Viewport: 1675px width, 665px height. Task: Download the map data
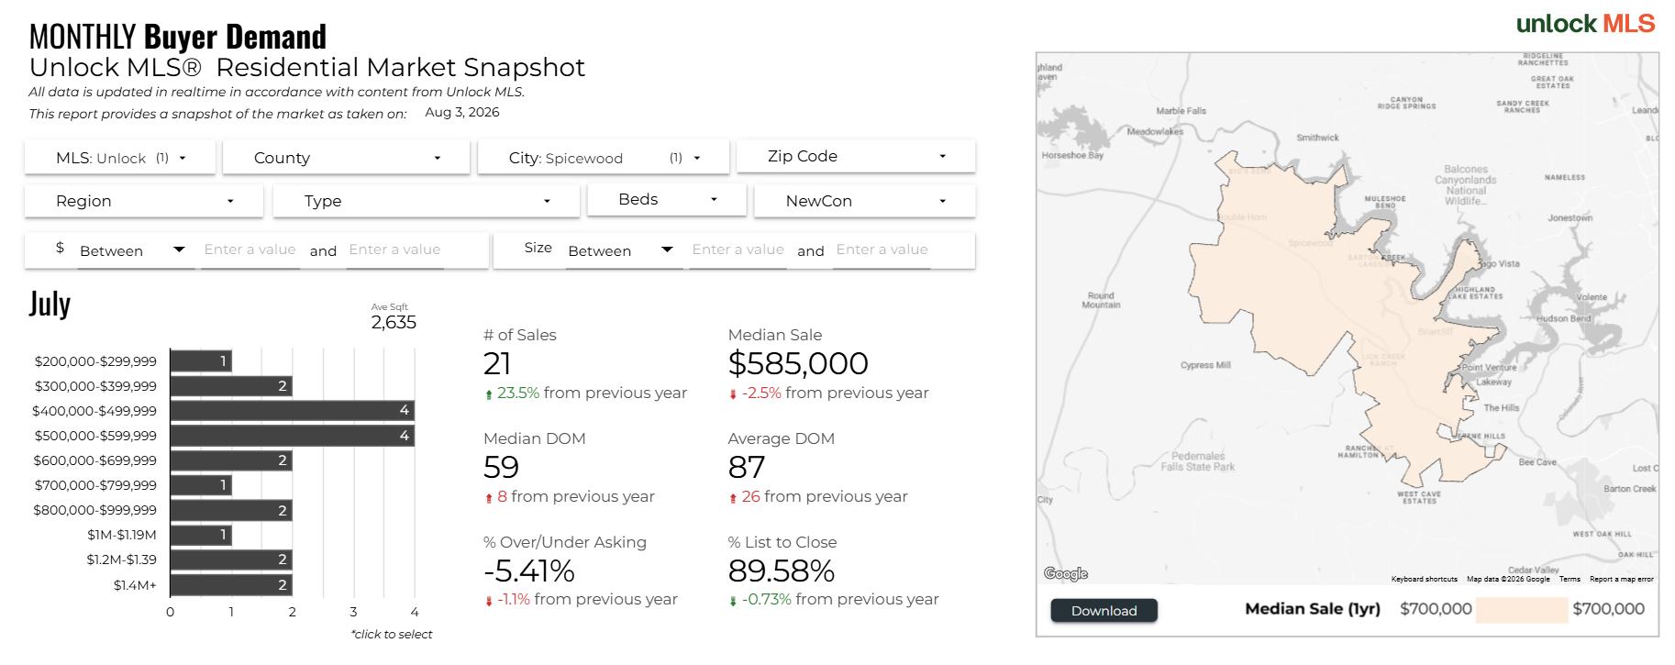point(1104,611)
